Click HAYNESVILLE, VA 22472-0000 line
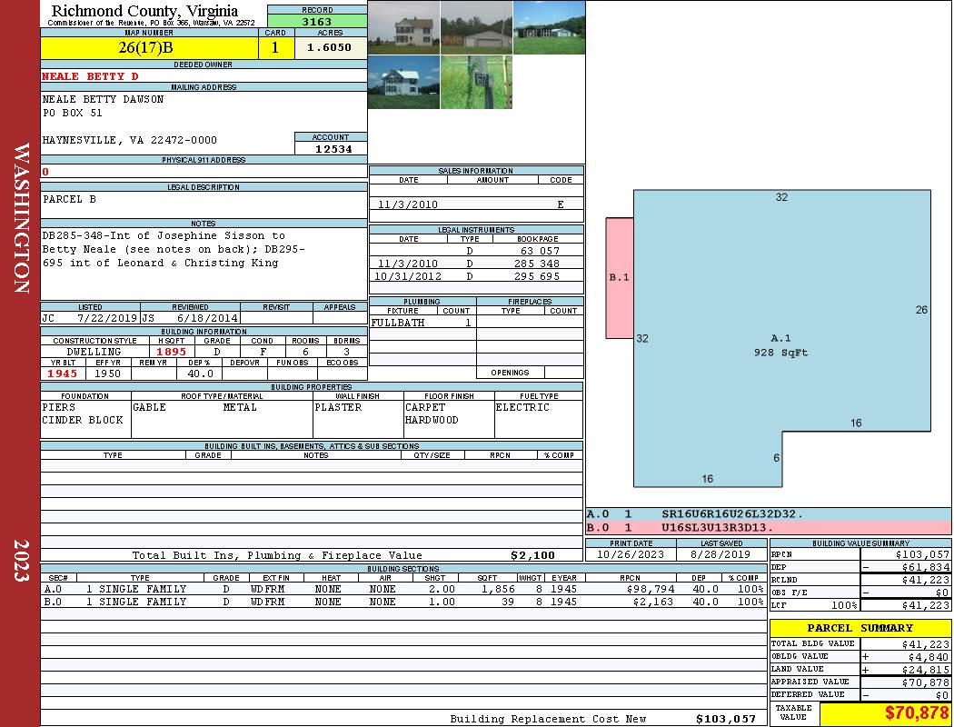 pyautogui.click(x=130, y=140)
